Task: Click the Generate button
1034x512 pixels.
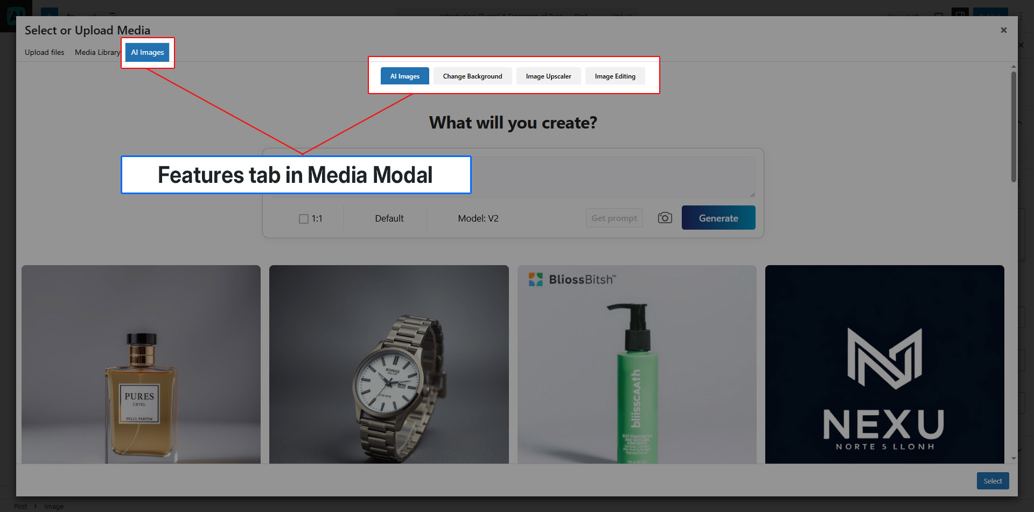Action: pos(718,218)
